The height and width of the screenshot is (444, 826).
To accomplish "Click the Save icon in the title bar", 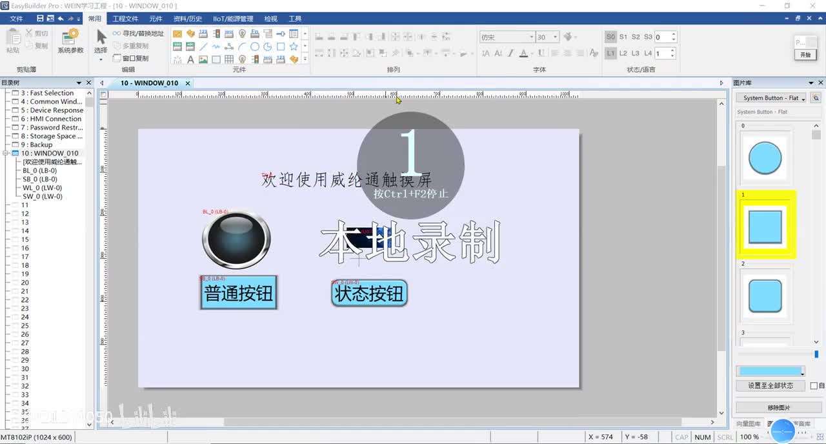I will [40, 18].
